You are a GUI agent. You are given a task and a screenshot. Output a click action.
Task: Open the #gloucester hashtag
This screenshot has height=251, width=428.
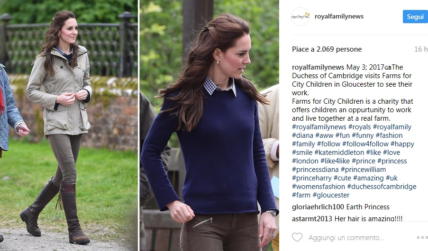point(331,195)
